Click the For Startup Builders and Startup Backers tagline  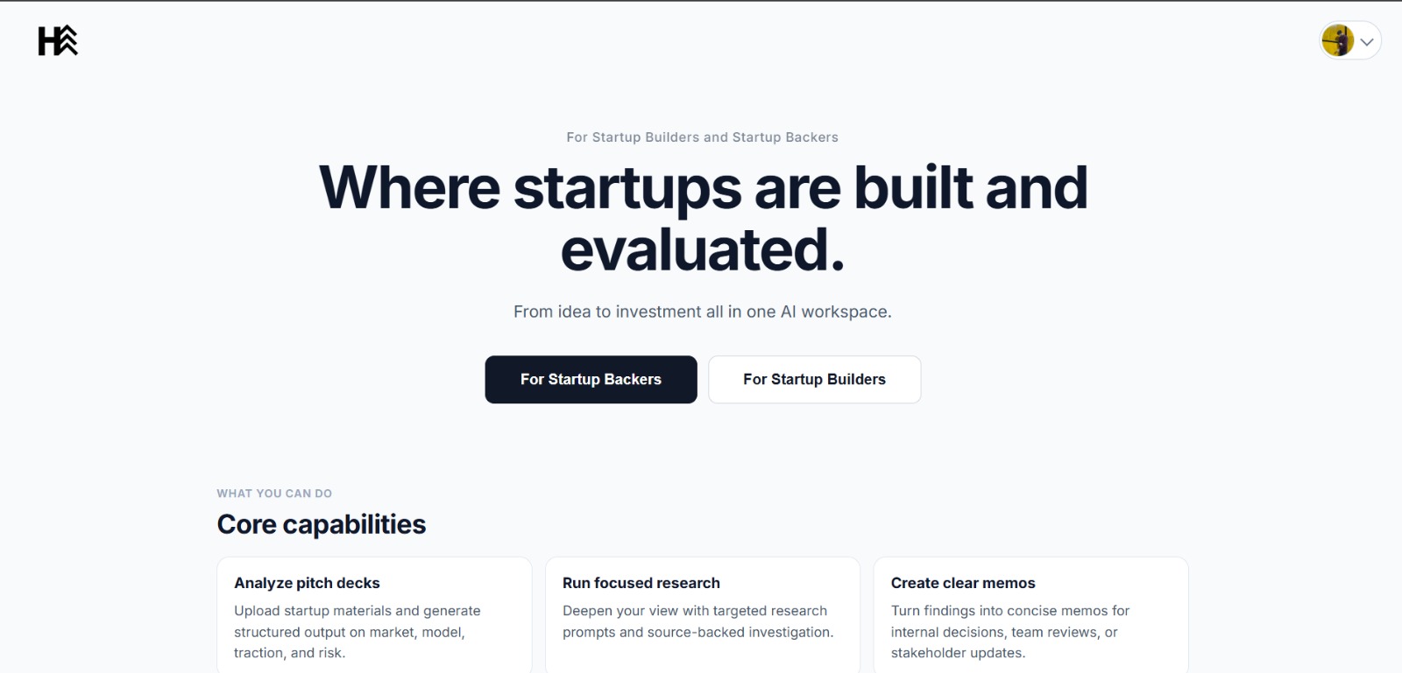tap(702, 137)
